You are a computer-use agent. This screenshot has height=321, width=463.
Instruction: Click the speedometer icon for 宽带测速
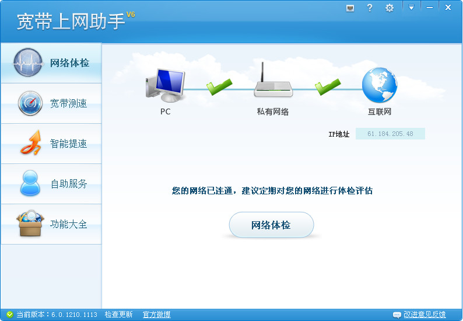pyautogui.click(x=30, y=103)
